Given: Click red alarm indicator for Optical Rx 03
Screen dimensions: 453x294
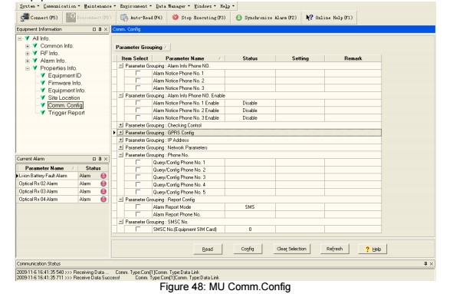Looking at the screenshot, I should pyautogui.click(x=103, y=191).
